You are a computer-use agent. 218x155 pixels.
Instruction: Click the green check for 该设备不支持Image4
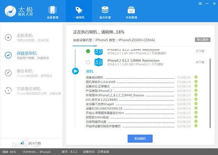pos(196,104)
